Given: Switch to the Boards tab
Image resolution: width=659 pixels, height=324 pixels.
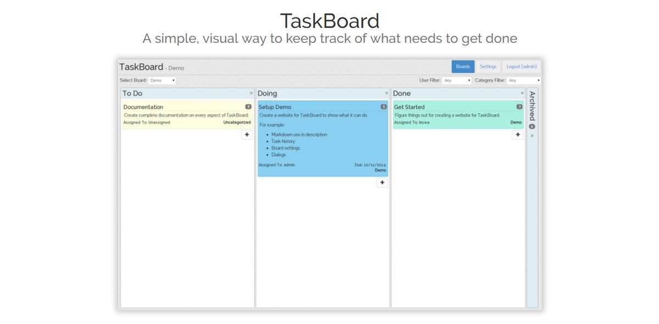Looking at the screenshot, I should point(462,66).
